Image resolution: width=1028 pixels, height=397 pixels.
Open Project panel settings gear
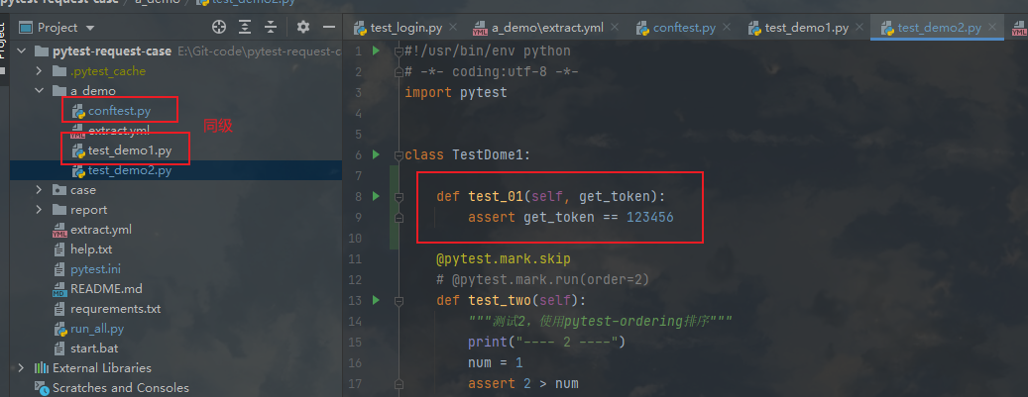coord(302,27)
